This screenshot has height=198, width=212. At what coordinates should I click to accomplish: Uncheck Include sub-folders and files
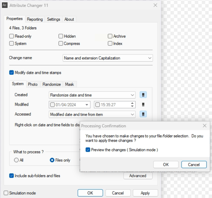point(11,176)
